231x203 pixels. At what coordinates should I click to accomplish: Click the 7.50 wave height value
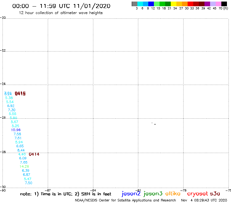[x=28, y=183]
